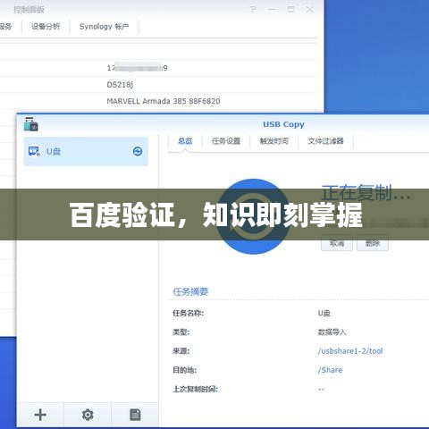This screenshot has width=429, height=429.
Task: Click the 上次复制时间 label
Action: (195, 389)
